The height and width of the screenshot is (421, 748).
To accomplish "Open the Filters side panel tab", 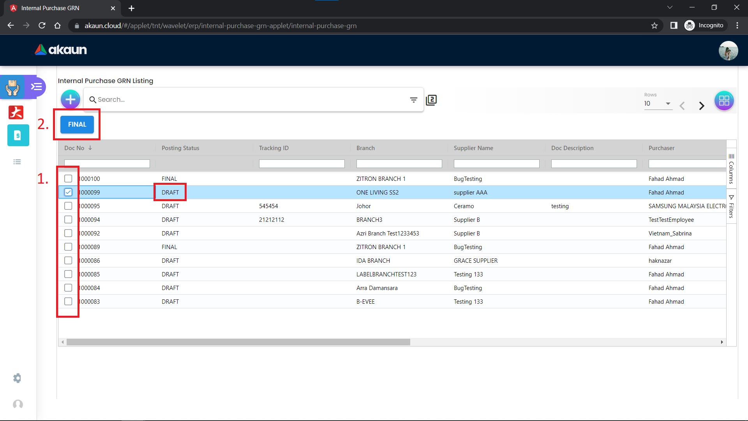I will point(731,207).
